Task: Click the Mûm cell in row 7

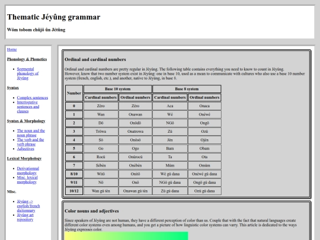Action: (170, 165)
